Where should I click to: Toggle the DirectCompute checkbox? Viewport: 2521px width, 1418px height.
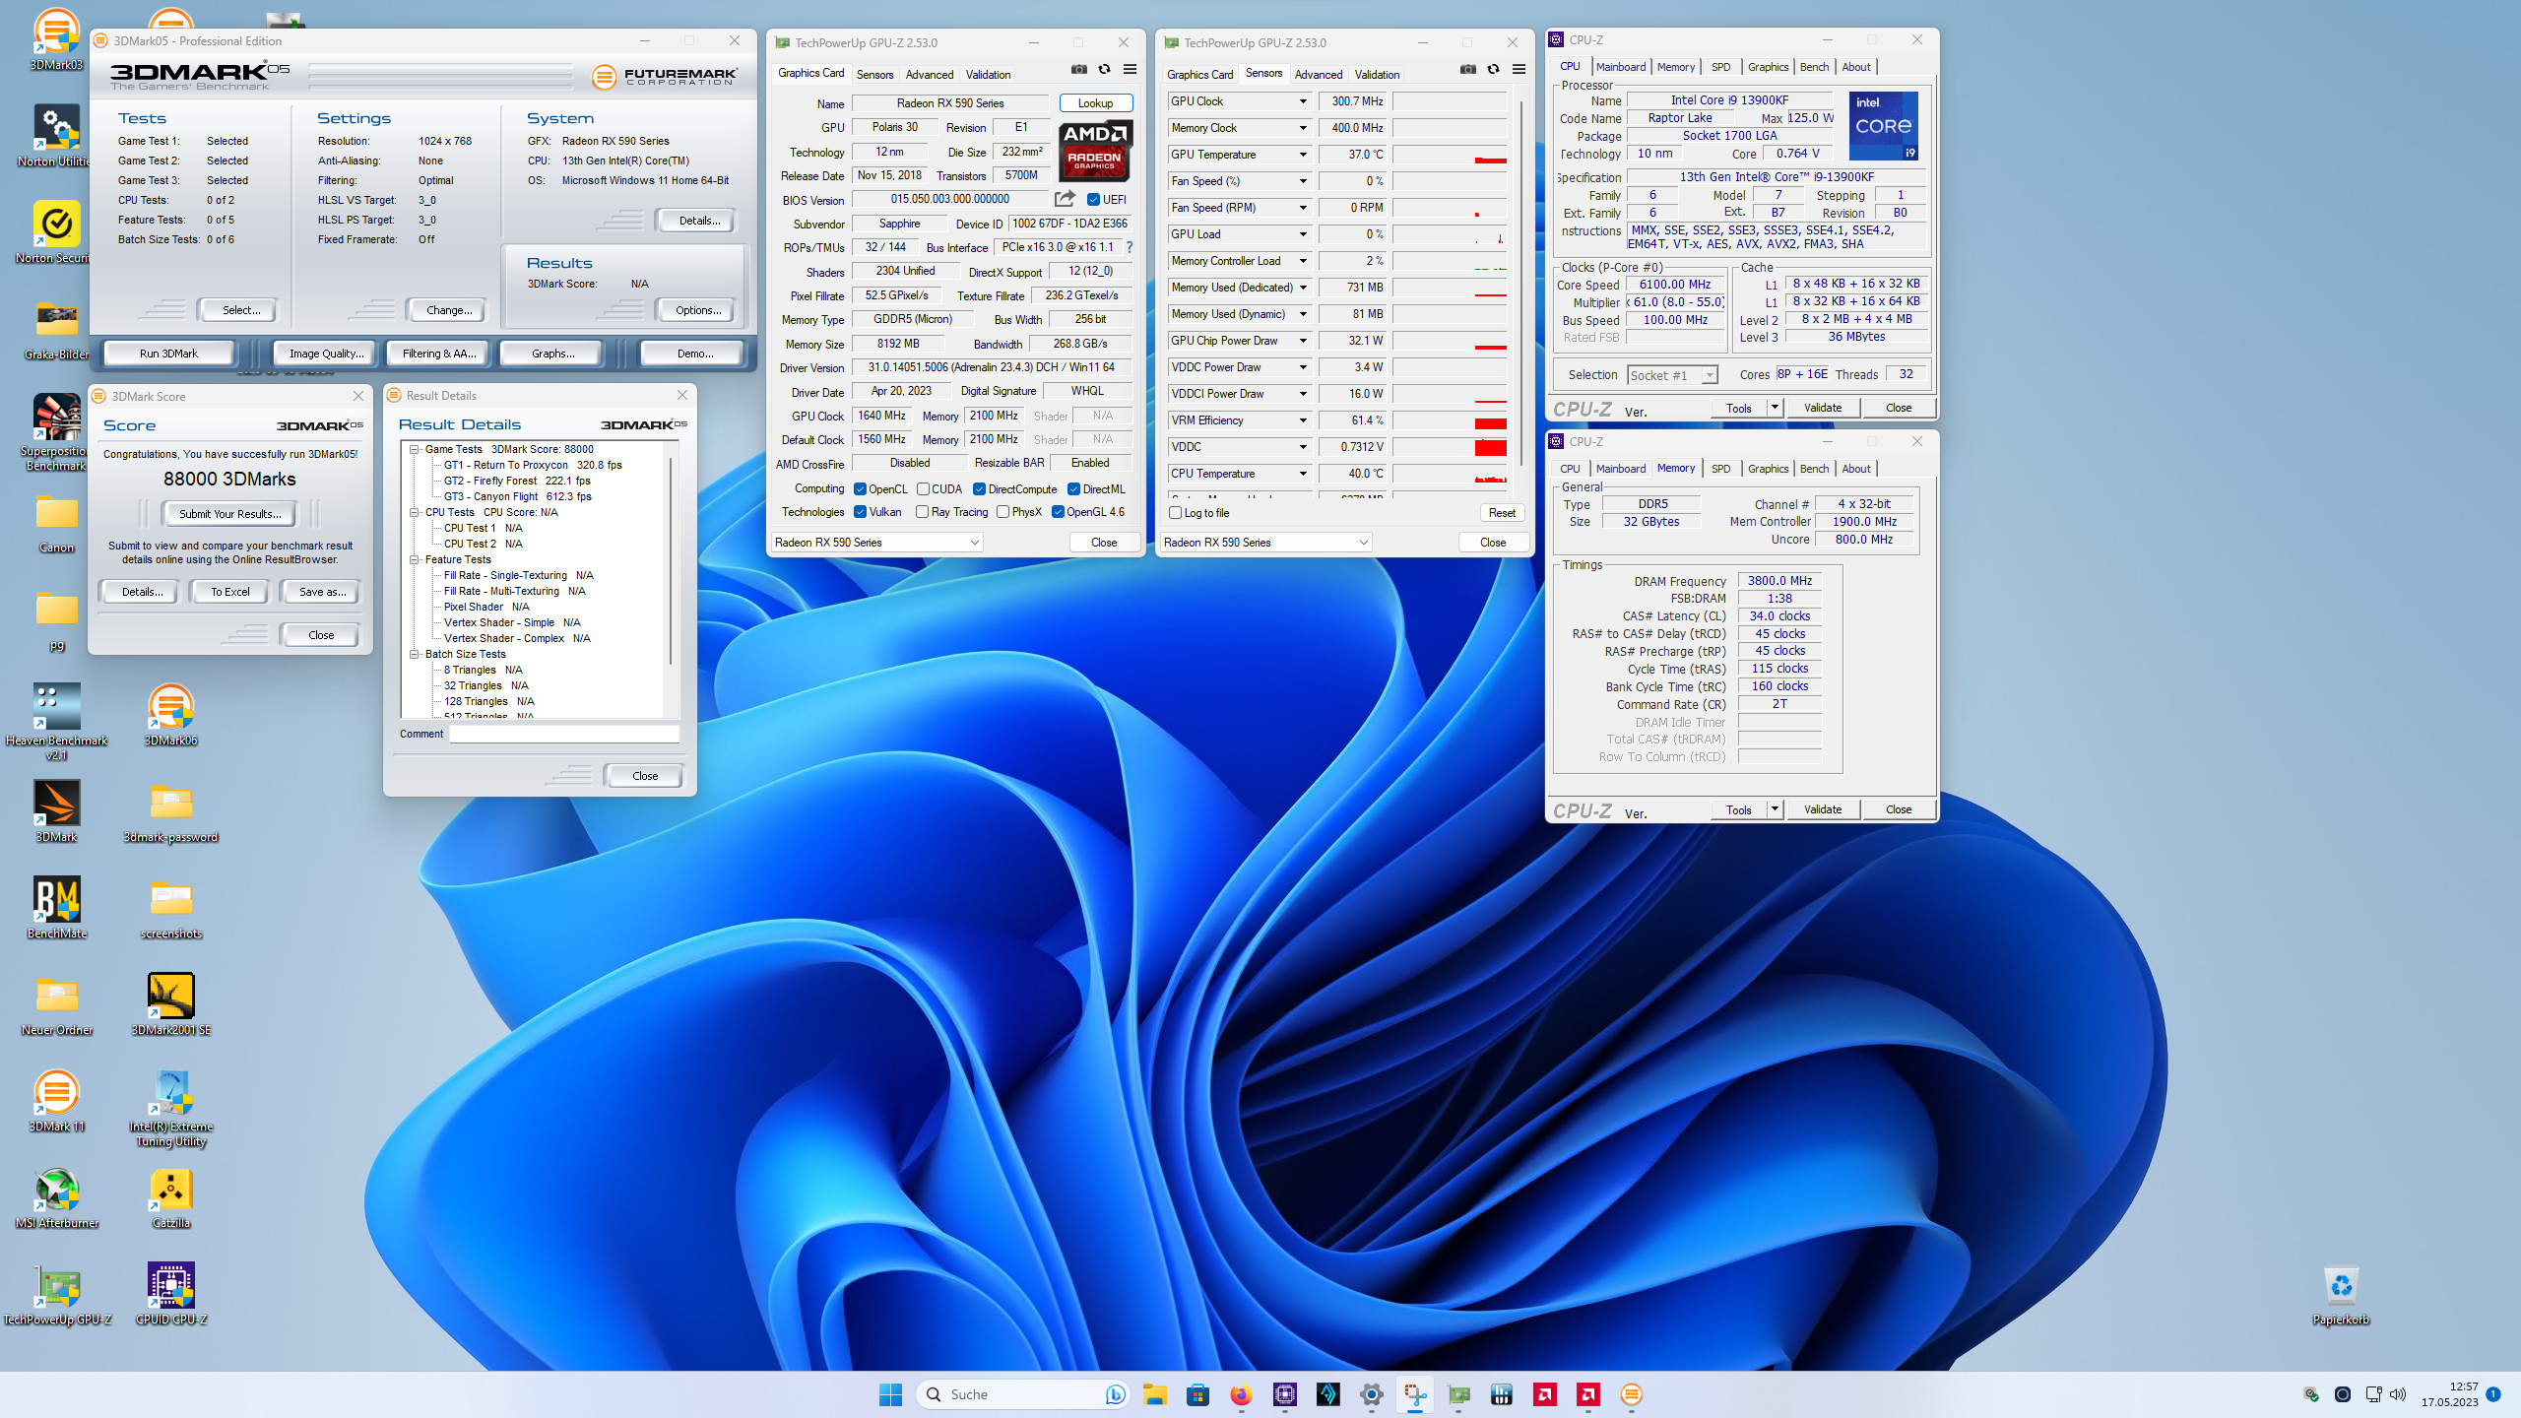(x=979, y=489)
